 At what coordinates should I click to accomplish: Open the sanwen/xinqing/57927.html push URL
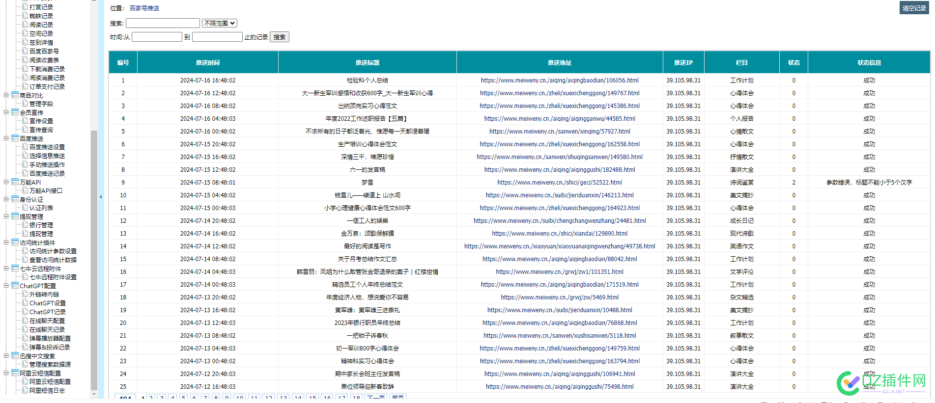pyautogui.click(x=560, y=132)
